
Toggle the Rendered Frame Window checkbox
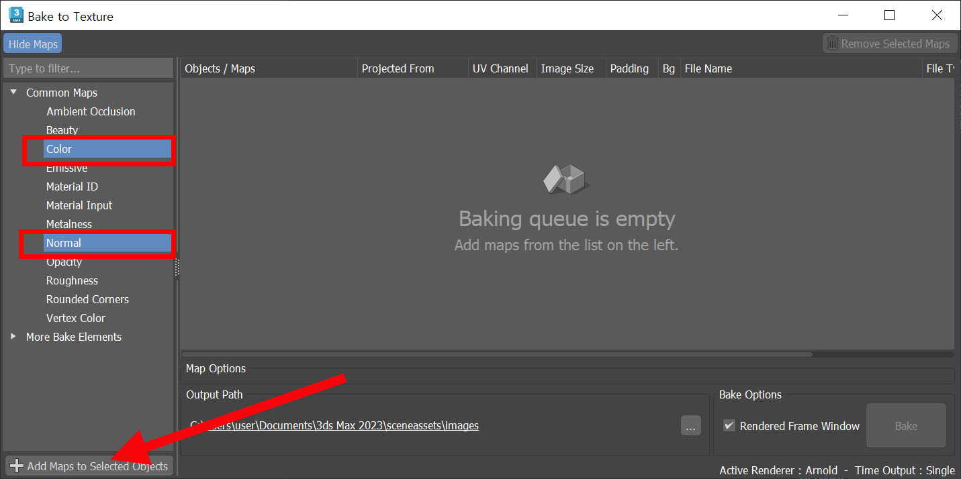coord(729,426)
